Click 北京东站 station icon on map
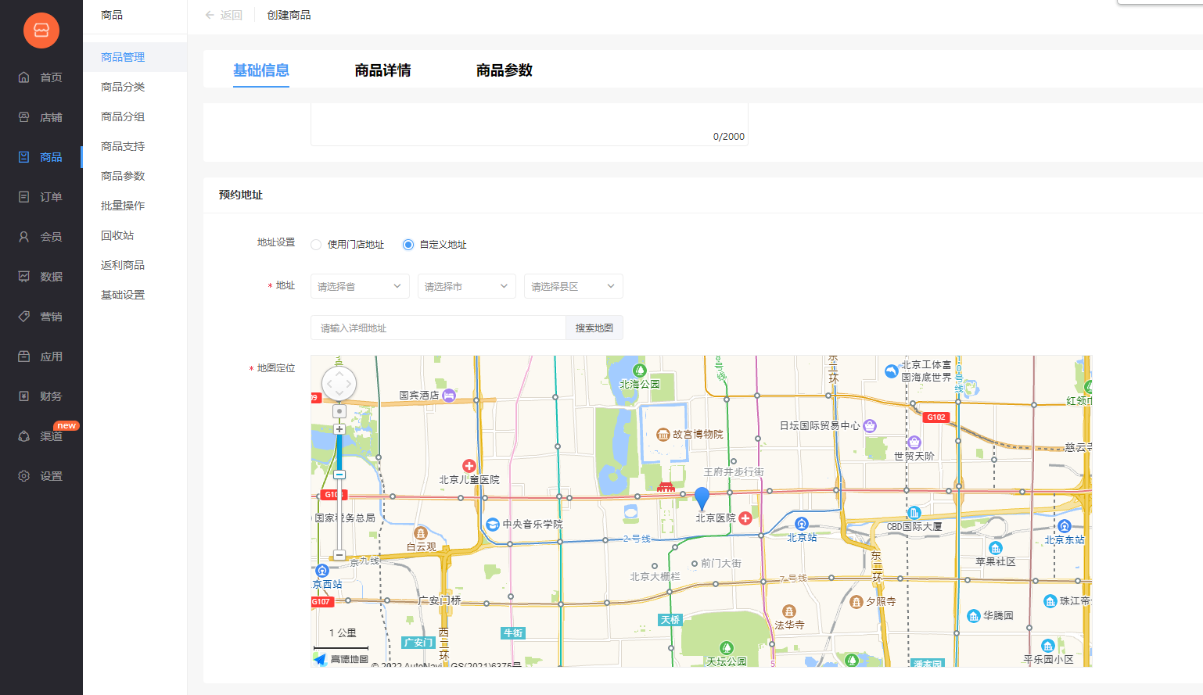 1064,526
